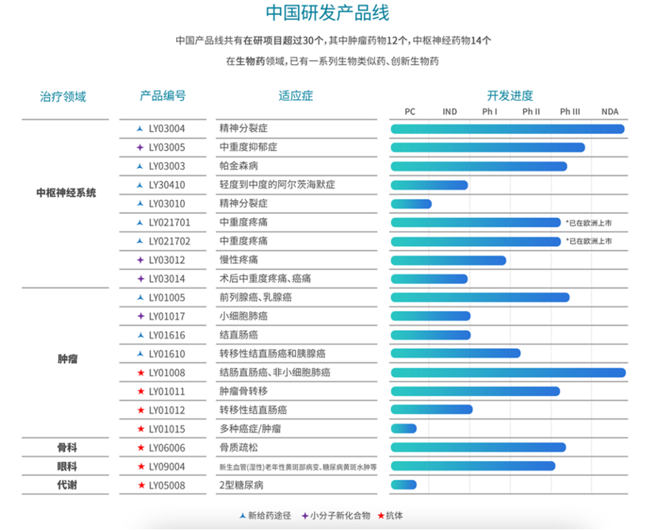Viewport: 658px width, 530px height.
Task: Select the 开发进度 column header
Action: 509,95
